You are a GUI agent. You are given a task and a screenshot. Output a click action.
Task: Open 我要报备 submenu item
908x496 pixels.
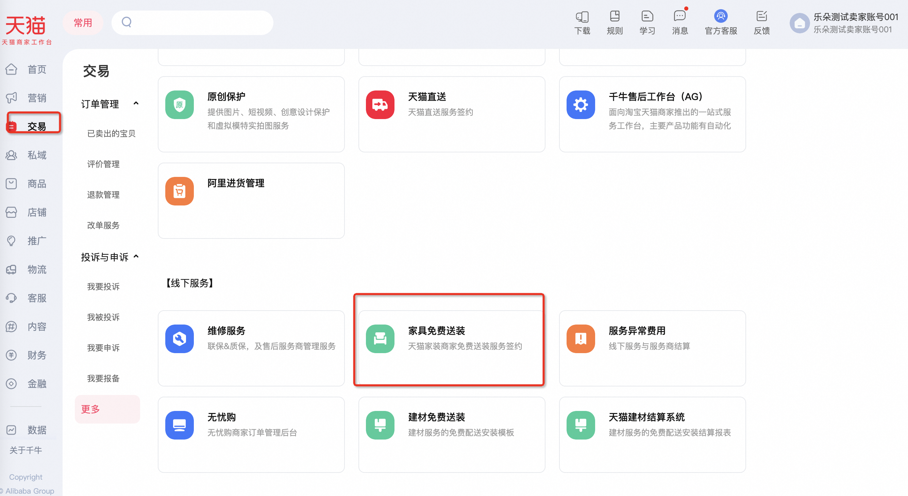pos(103,379)
